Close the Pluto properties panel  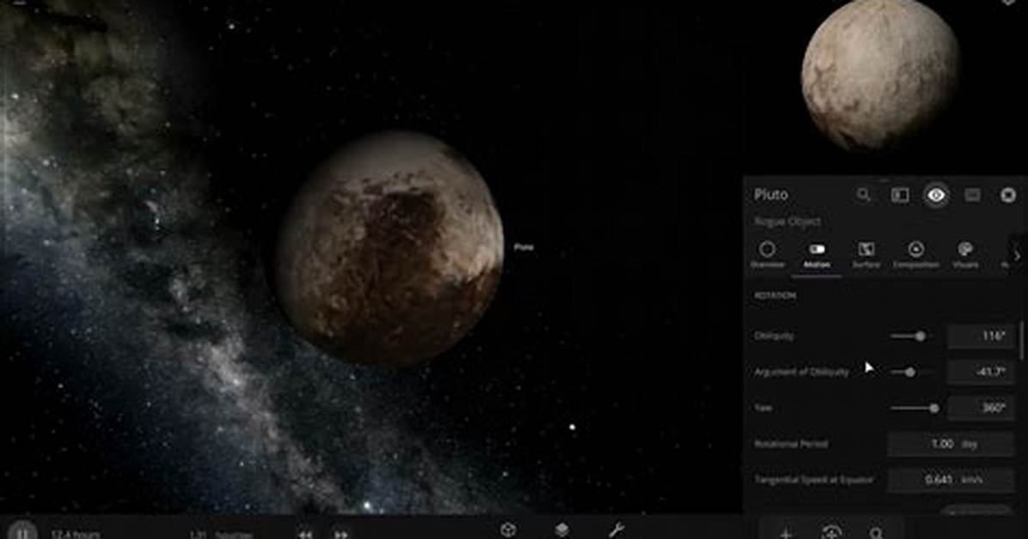point(1007,195)
